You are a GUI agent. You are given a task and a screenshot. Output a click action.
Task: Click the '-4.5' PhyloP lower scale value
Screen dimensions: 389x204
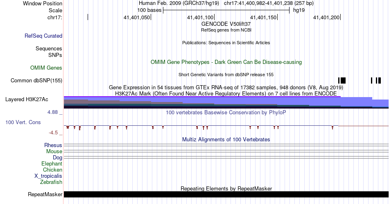pos(53,133)
